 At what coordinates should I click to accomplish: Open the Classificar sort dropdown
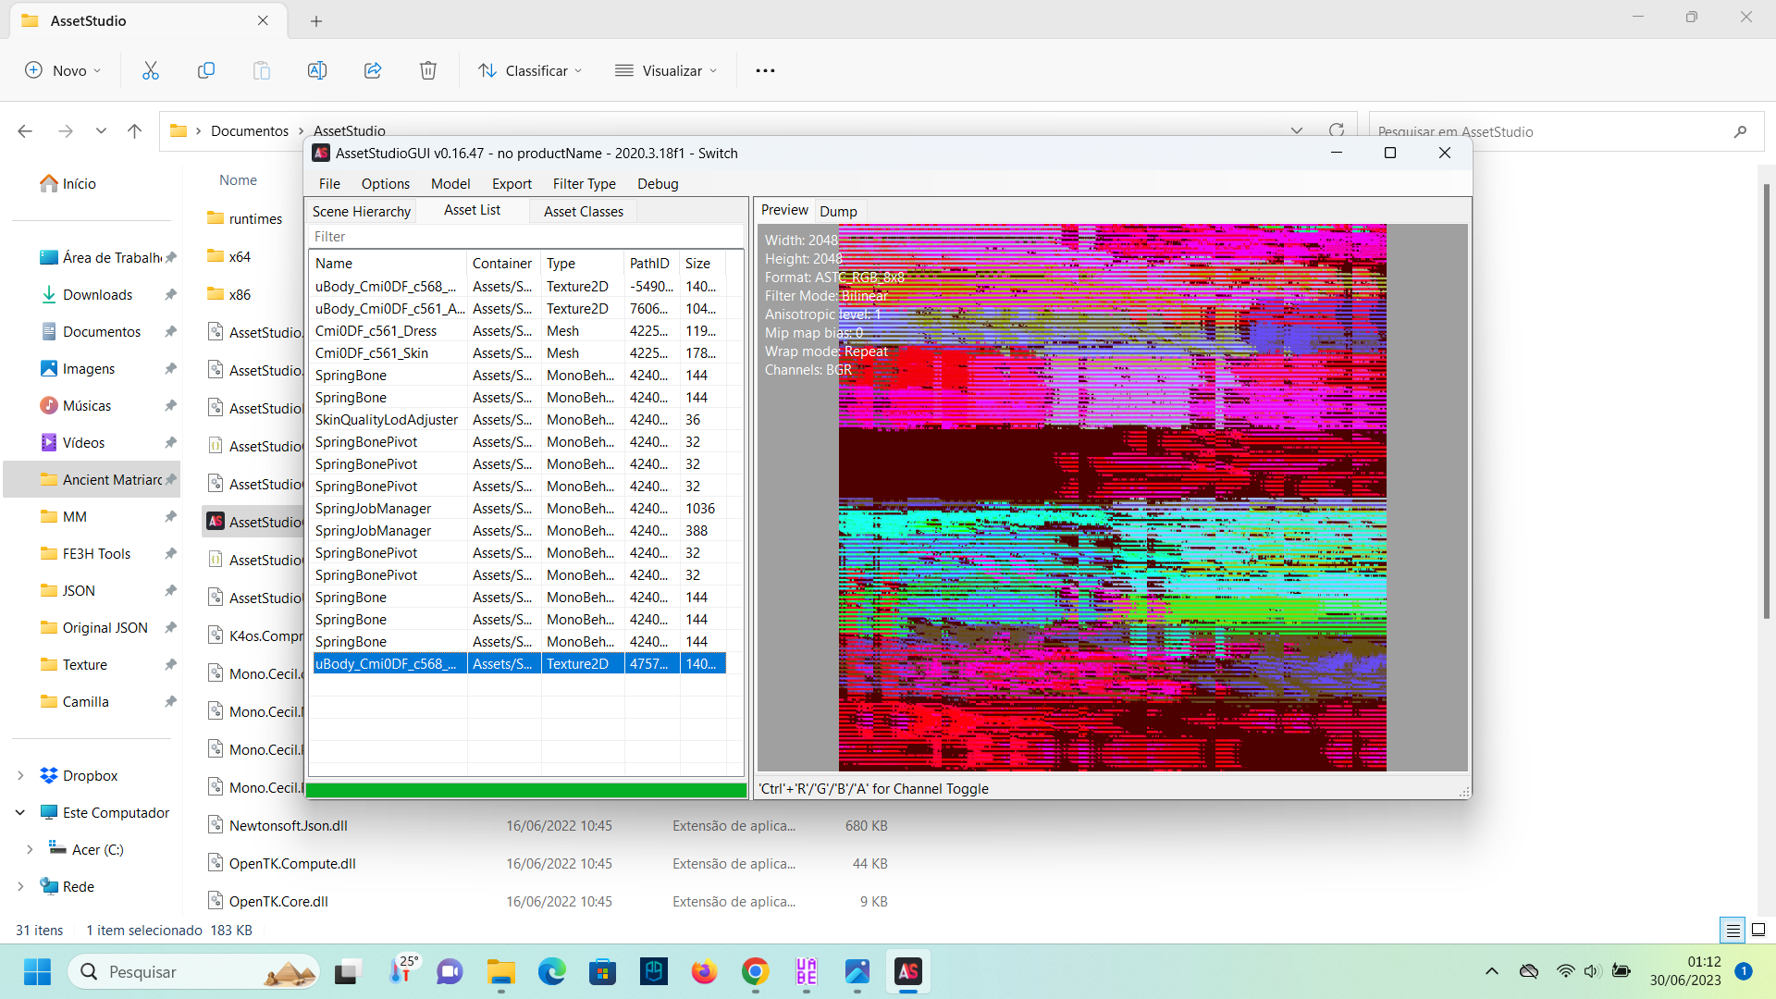[x=530, y=70]
